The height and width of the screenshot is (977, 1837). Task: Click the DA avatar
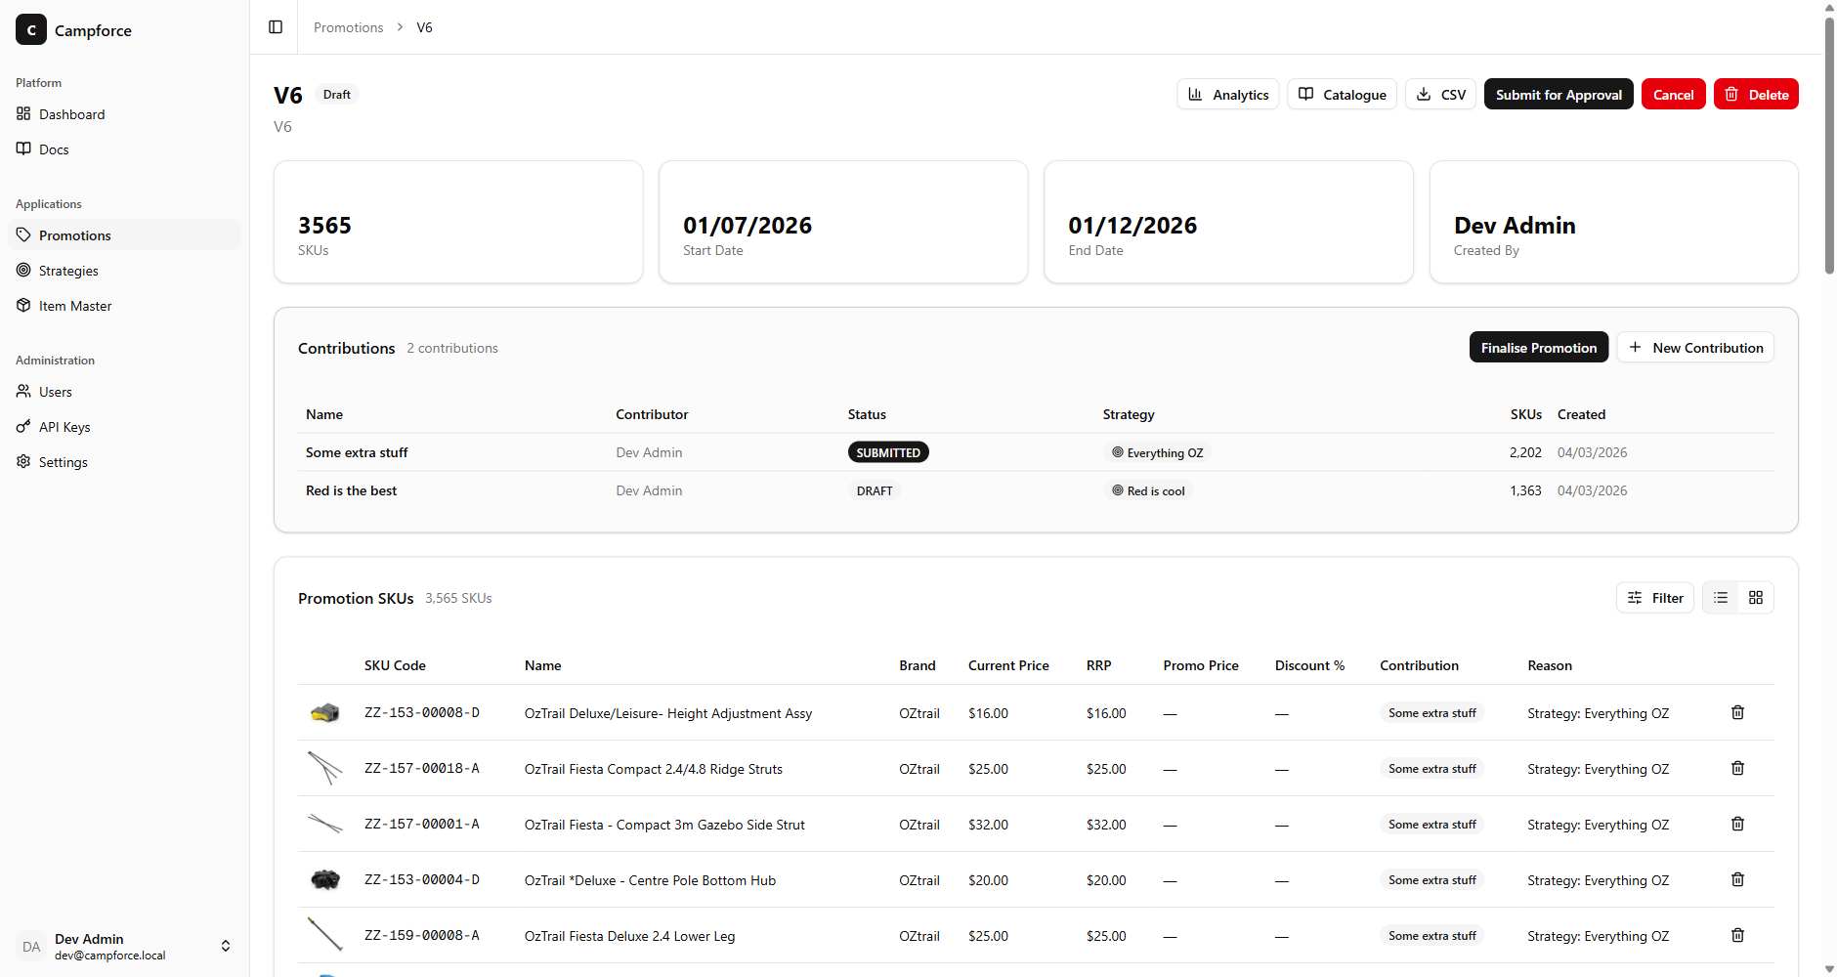pyautogui.click(x=31, y=947)
